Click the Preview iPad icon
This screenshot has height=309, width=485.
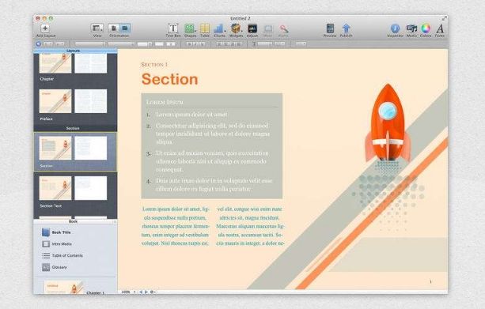330,28
